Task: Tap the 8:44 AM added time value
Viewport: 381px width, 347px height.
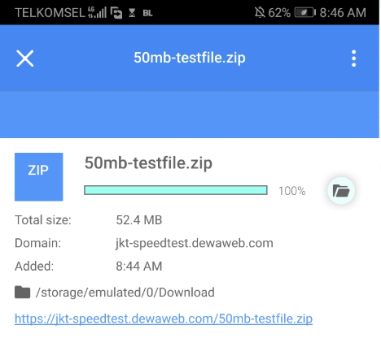Action: pos(139,266)
